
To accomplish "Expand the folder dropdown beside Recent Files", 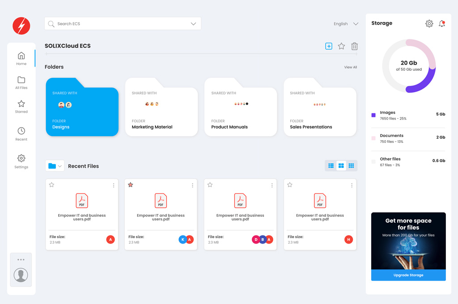I will (55, 166).
